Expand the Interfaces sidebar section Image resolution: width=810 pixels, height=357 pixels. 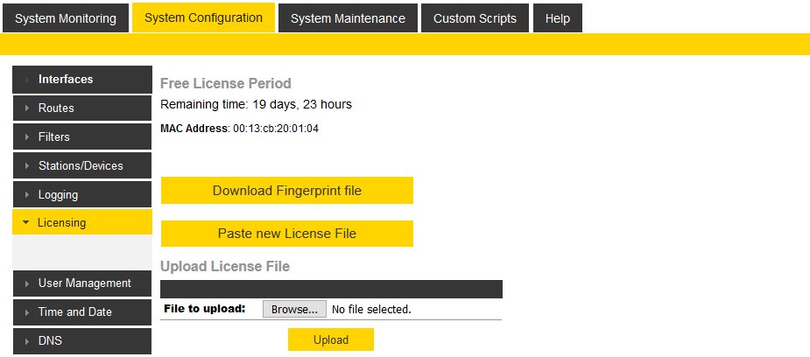pyautogui.click(x=81, y=80)
